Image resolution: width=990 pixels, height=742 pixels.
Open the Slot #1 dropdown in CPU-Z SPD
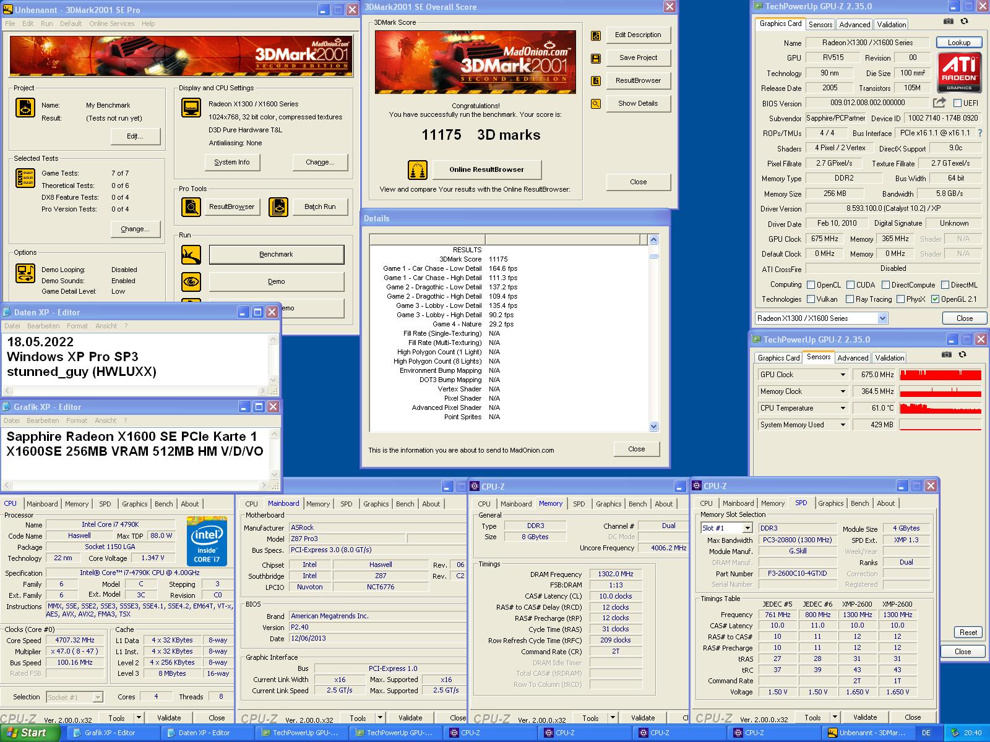[x=747, y=528]
